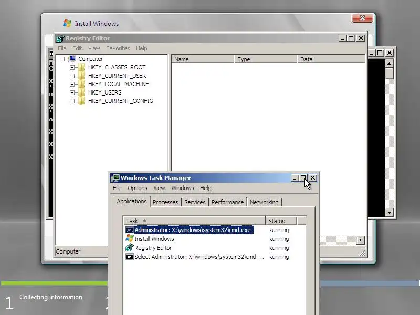Switch to the Processes tab
Screen dimensions: 420x315
coord(165,202)
